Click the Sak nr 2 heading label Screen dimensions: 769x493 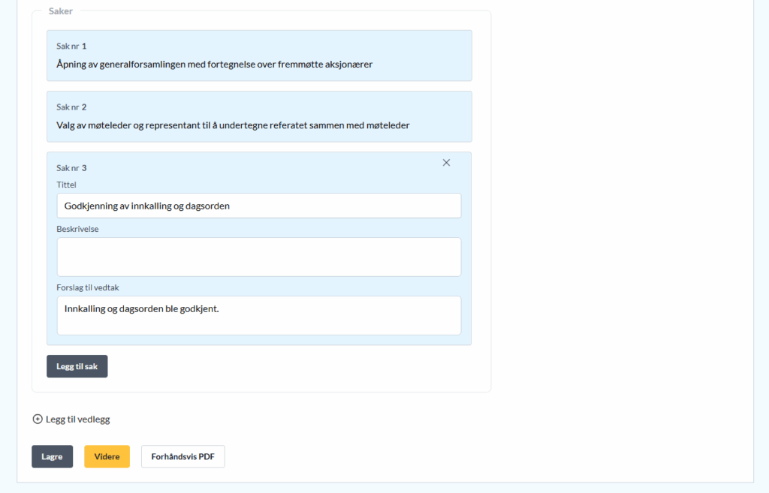coord(71,107)
